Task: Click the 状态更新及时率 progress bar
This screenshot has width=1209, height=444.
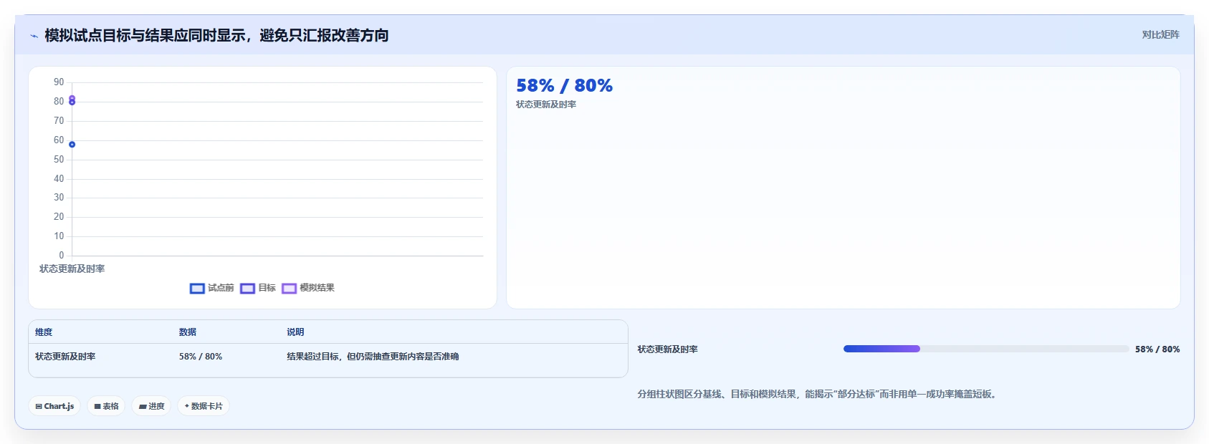Action: (985, 349)
